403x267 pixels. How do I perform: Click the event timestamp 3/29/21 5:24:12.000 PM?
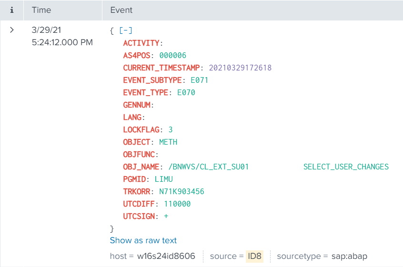62,36
